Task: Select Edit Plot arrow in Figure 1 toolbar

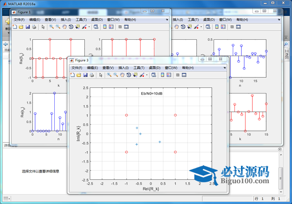Action: point(43,27)
